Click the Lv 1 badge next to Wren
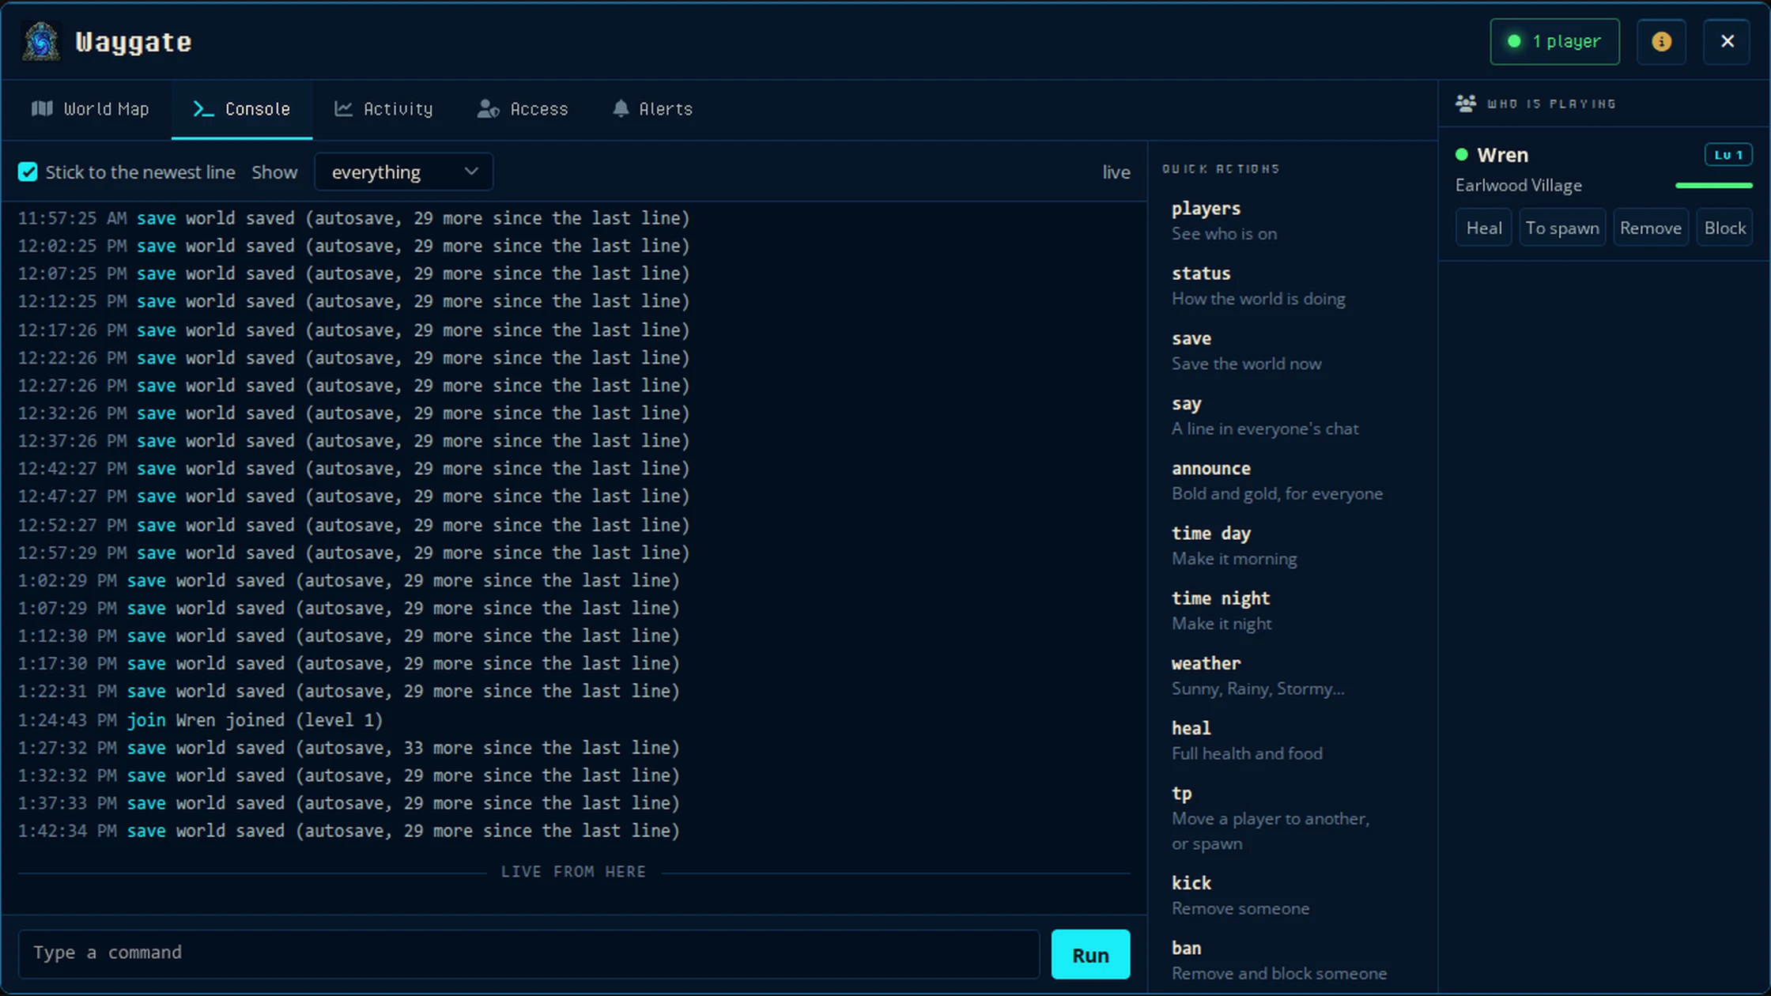The image size is (1771, 996). tap(1728, 155)
